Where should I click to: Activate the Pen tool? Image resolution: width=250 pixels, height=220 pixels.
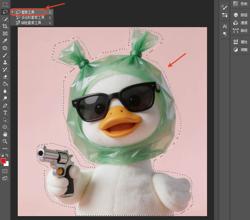(x=5, y=105)
